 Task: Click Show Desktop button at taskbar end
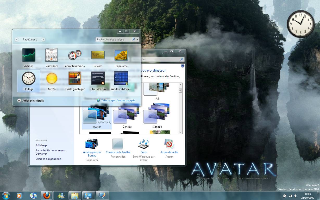[318, 196]
